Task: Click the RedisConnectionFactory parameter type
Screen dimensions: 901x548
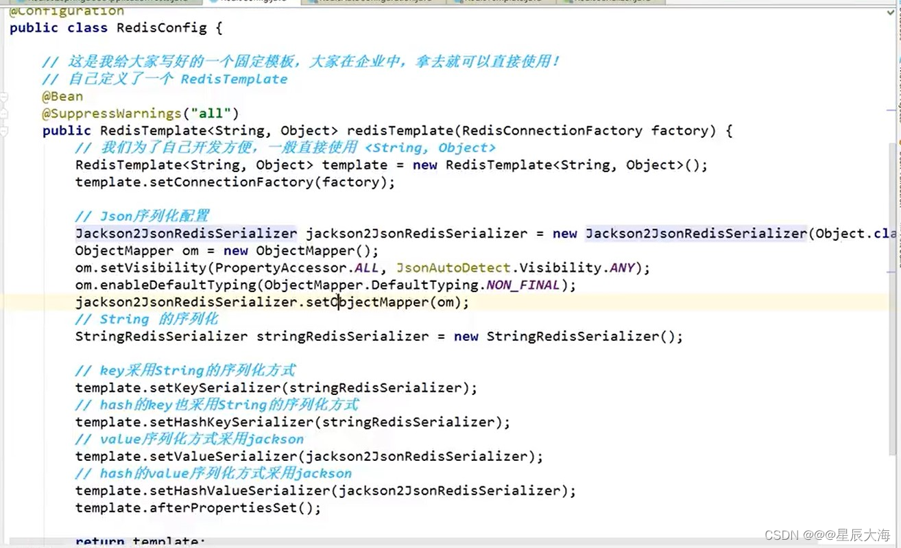Action: point(552,131)
